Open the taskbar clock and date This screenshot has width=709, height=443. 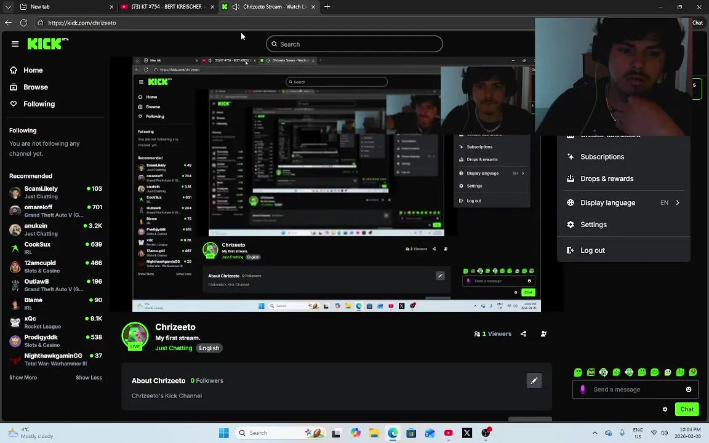pos(687,433)
